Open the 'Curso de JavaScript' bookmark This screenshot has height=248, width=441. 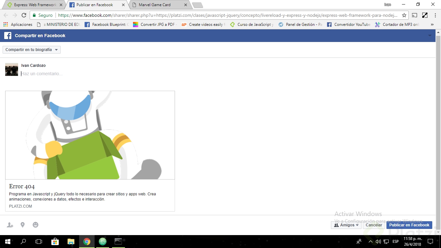pyautogui.click(x=252, y=25)
